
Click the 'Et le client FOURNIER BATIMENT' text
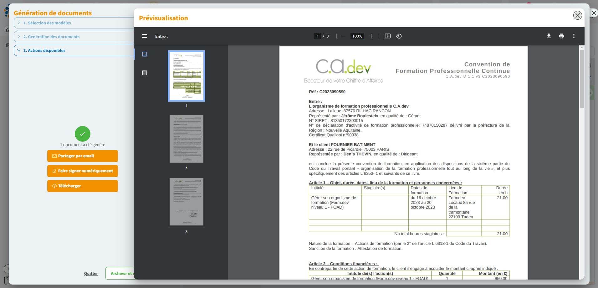342,145
